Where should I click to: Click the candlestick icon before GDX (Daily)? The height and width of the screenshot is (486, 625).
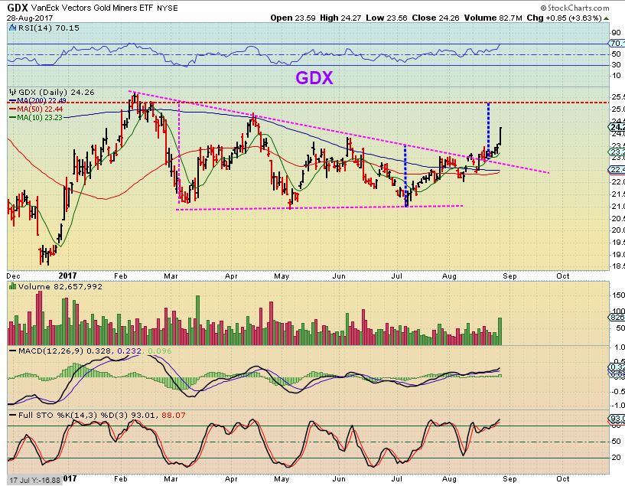13,92
